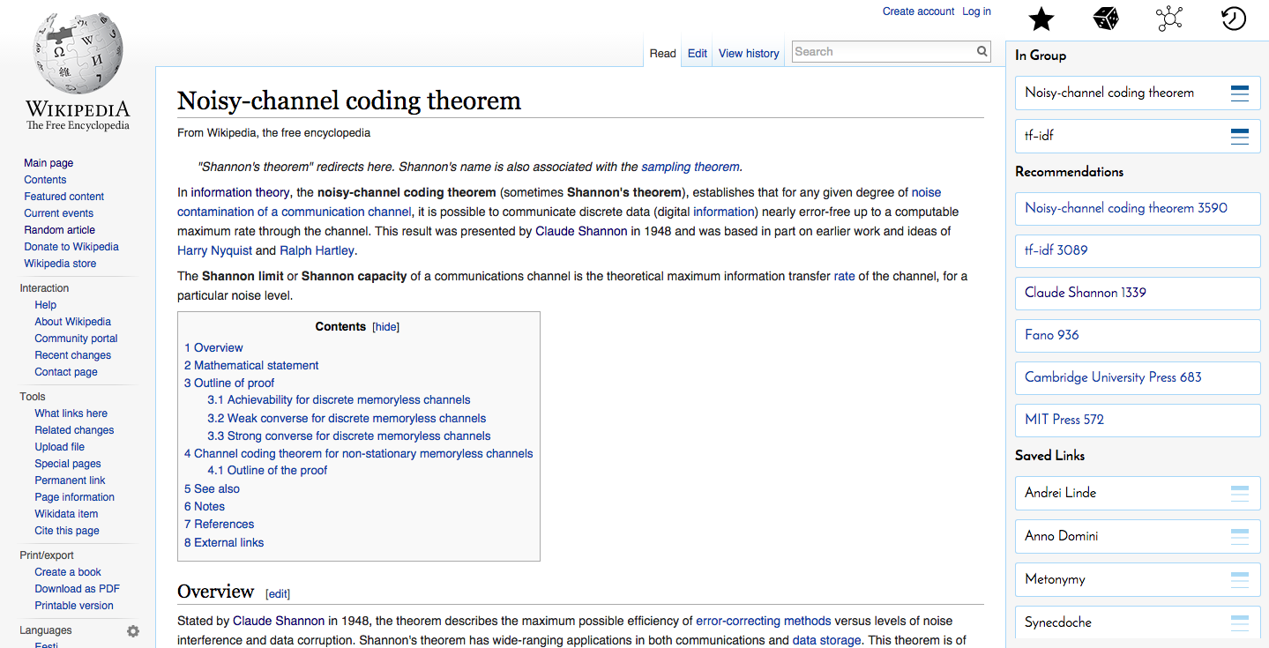This screenshot has height=648, width=1269.
Task: Follow the data storage link
Action: click(826, 641)
